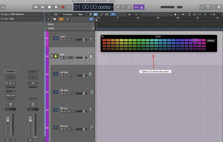Click the Lead track pan knob
The image size is (223, 142).
click(x=91, y=38)
